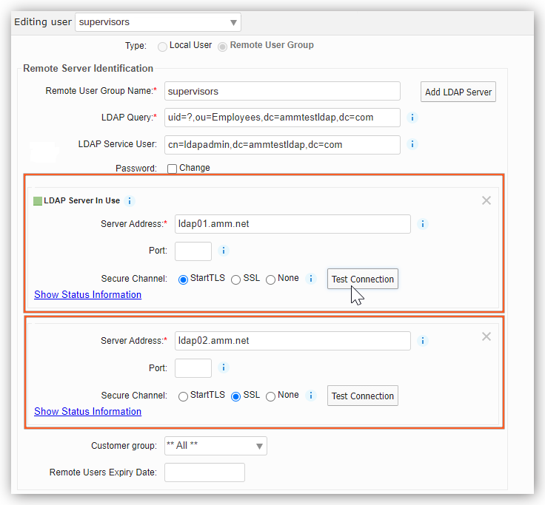545x505 pixels.
Task: Click the Add LDAP Server button
Action: click(x=458, y=92)
